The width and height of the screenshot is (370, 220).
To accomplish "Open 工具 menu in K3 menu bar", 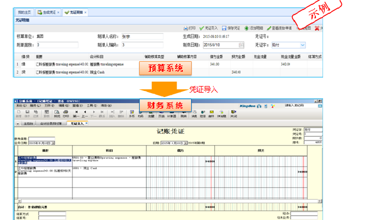I will click(x=92, y=106).
